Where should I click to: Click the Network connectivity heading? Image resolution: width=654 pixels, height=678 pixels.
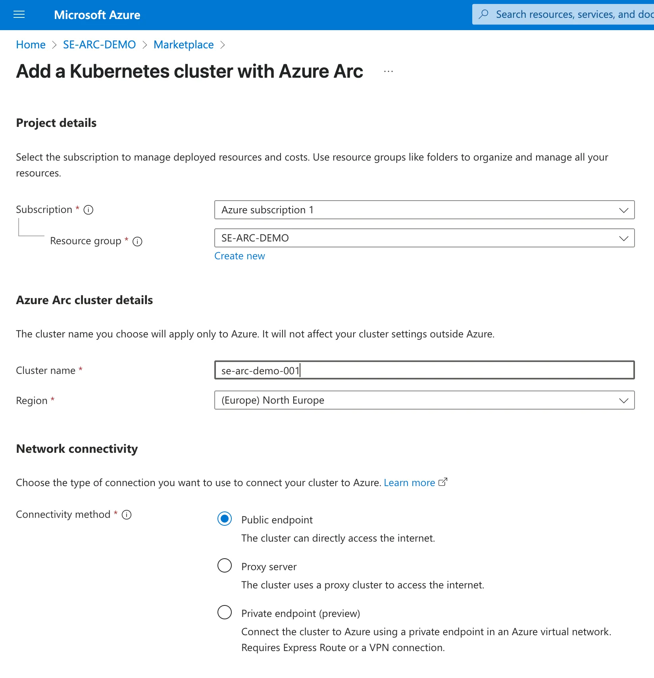[x=77, y=449]
